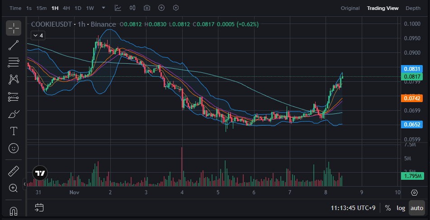Open the go to date calendar icon
The width and height of the screenshot is (430, 220).
39,207
